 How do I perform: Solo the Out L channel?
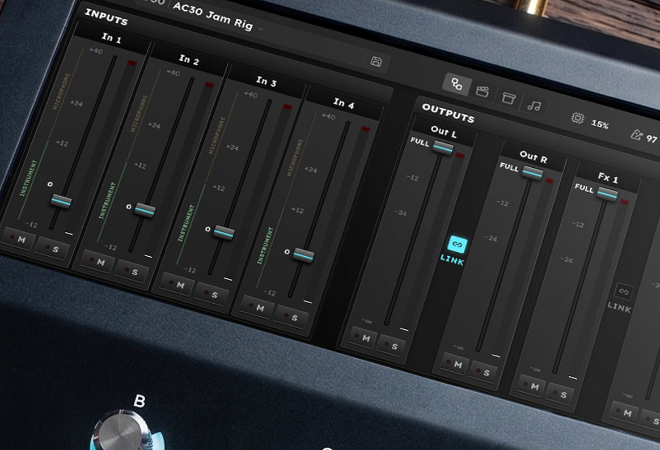click(x=391, y=346)
